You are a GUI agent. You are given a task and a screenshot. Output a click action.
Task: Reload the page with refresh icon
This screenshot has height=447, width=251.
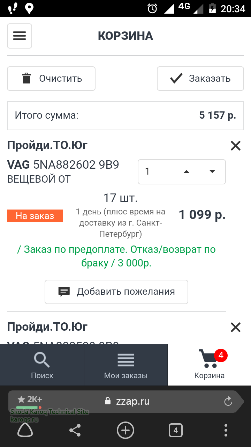click(228, 402)
